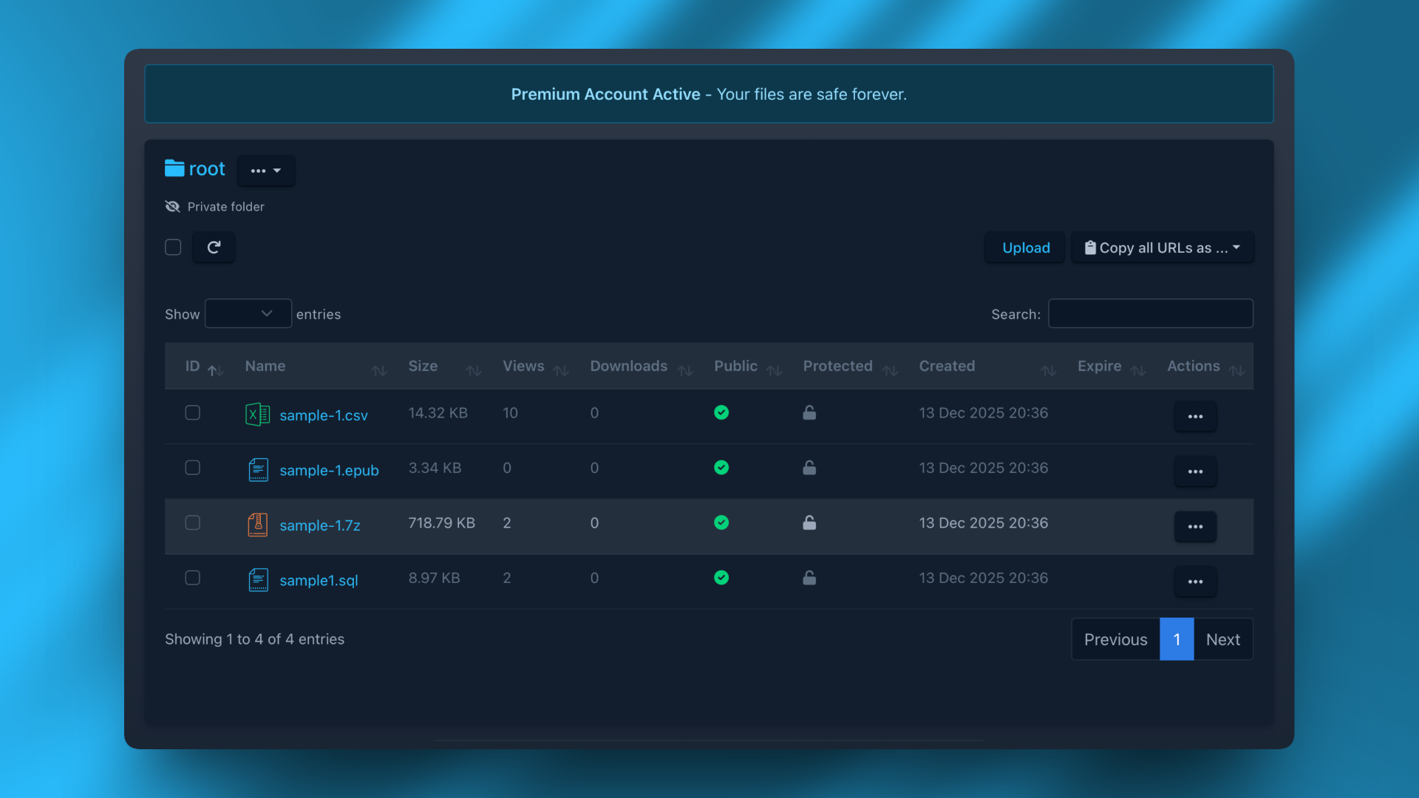Click the ebook file icon for sample-1.epub
The height and width of the screenshot is (798, 1419).
[x=259, y=469]
